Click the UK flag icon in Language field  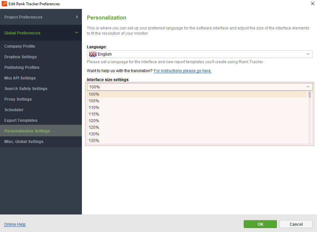93,54
